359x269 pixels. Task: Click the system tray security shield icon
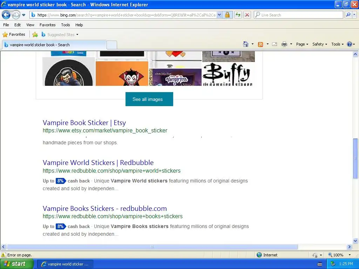coord(333,264)
